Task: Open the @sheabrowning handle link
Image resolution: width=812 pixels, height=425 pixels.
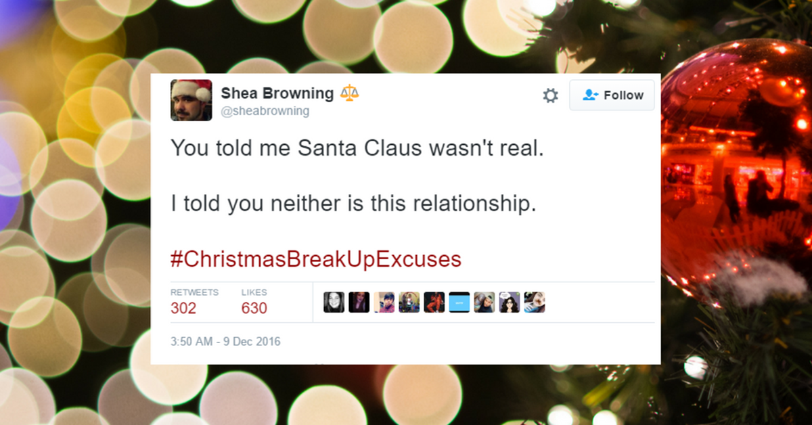Action: (x=265, y=110)
